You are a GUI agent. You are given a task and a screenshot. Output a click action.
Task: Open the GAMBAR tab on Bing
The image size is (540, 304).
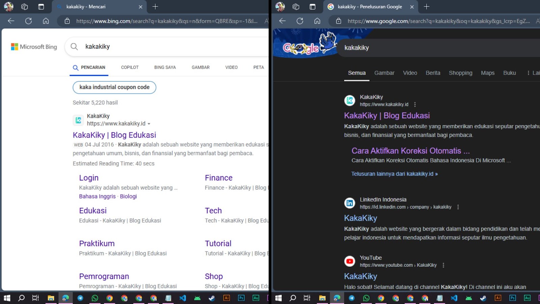[x=200, y=68]
